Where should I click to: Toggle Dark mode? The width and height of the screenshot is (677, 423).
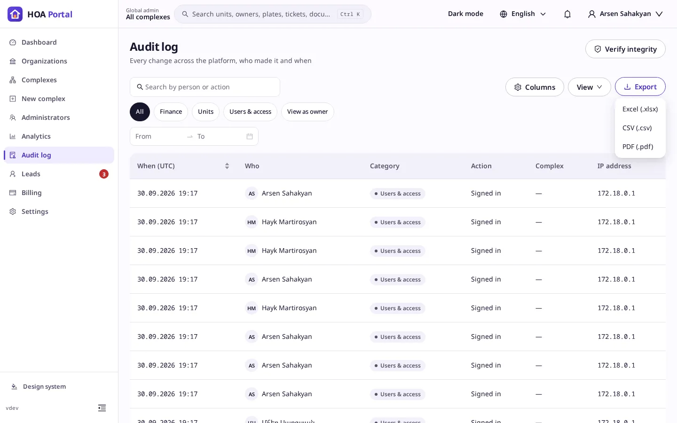[465, 14]
